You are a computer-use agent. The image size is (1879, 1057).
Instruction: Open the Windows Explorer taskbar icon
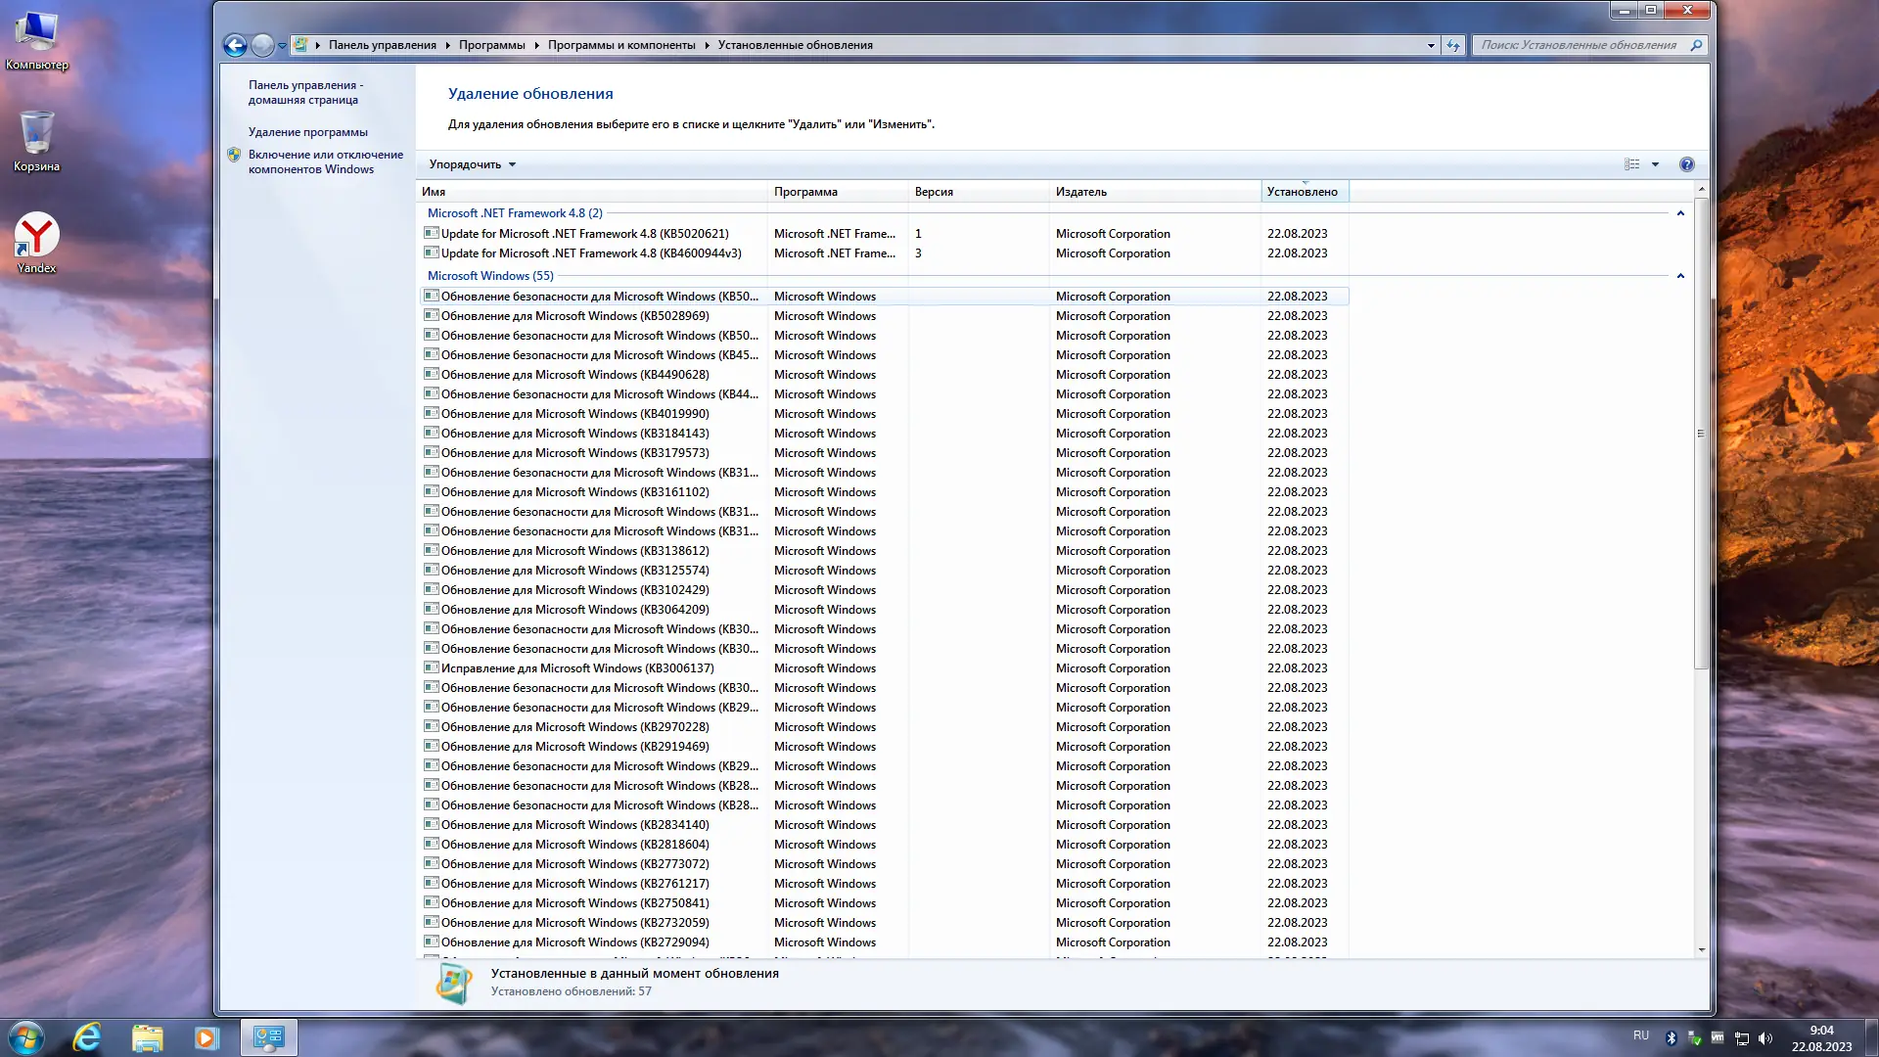pos(147,1037)
